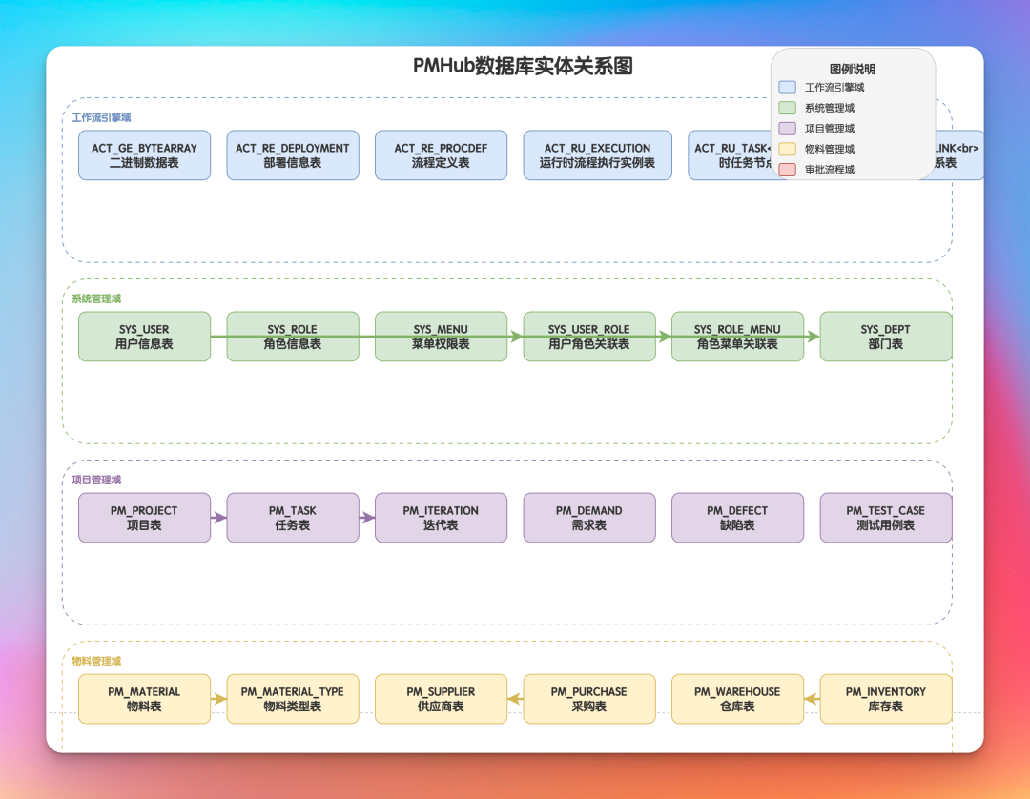
Task: Click the SYS_DEPT entity box
Action: coord(885,337)
